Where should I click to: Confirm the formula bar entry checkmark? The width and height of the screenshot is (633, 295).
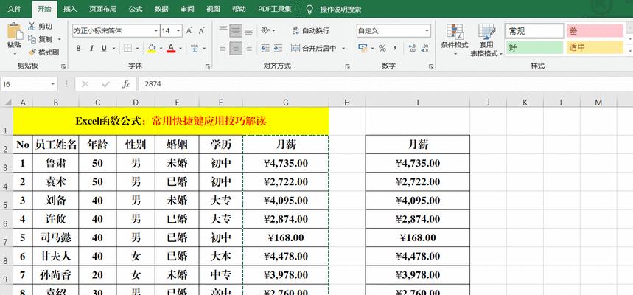tap(106, 83)
